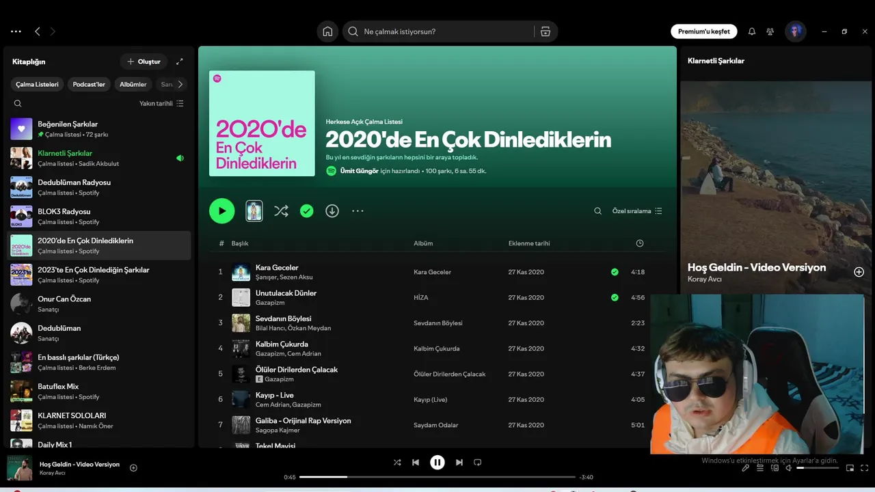875x492 pixels.
Task: Open the playlist cover image
Action: [262, 123]
